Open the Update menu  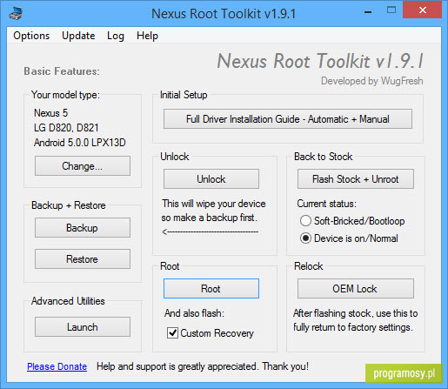pyautogui.click(x=78, y=36)
